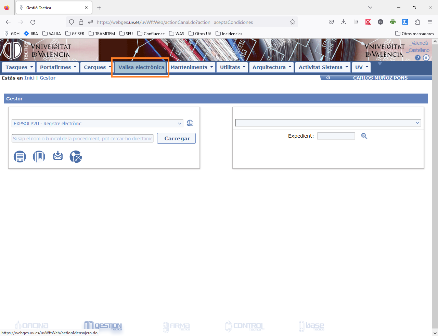The image size is (438, 336).
Task: Expand EXPSOLP2U Registre electrònic dropdown
Action: 98,124
